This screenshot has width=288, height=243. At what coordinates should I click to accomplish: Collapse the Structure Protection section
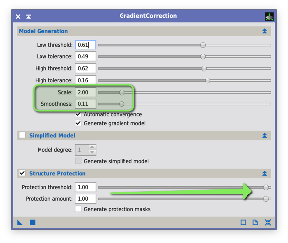(264, 173)
